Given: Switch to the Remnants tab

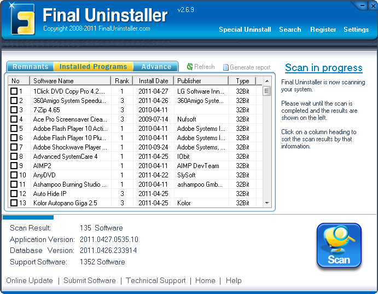Looking at the screenshot, I should (x=31, y=67).
